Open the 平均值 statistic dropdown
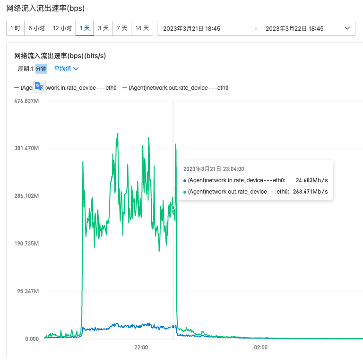Screen dimensions: 363x364 pos(66,69)
